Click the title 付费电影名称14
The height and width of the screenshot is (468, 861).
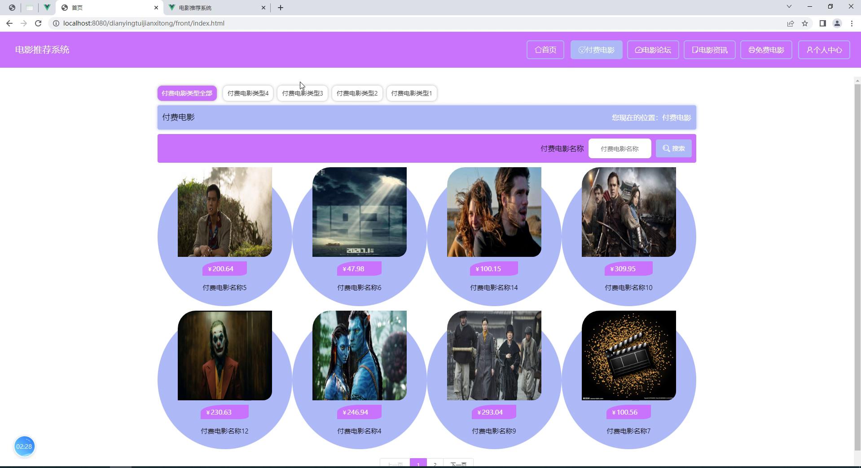click(x=494, y=288)
